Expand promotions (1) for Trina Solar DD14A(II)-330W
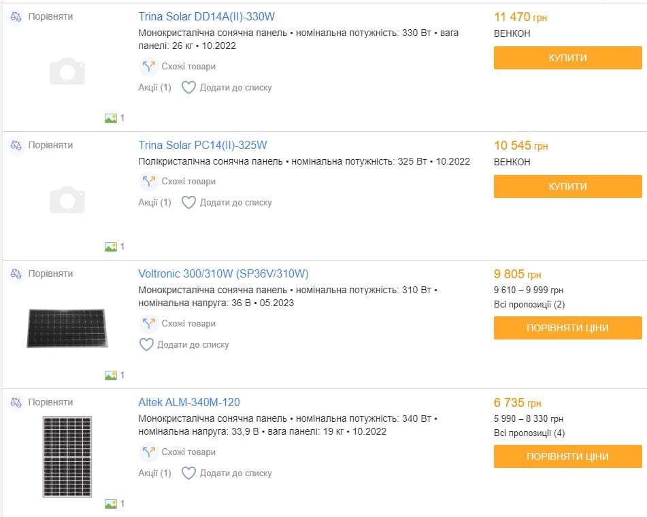Viewport: 647px width, 517px height. click(154, 88)
